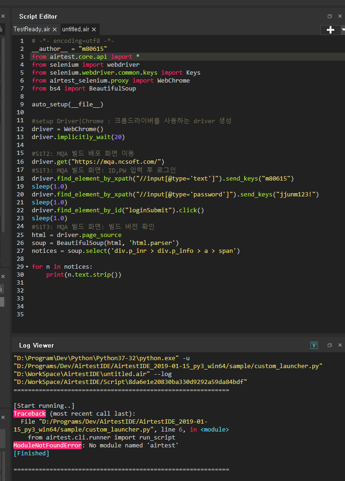Click the 'for n in notices:' line
Image resolution: width=345 pixels, height=481 pixels.
coord(62,267)
